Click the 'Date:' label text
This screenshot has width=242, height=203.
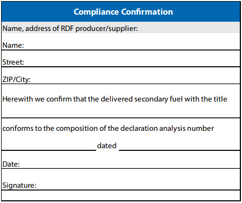[x=11, y=164]
